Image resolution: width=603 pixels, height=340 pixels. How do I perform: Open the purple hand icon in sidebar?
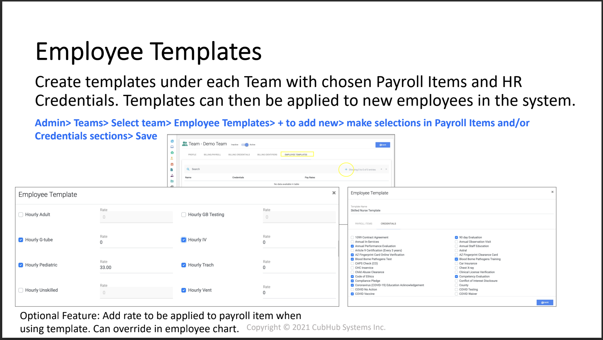tap(172, 175)
